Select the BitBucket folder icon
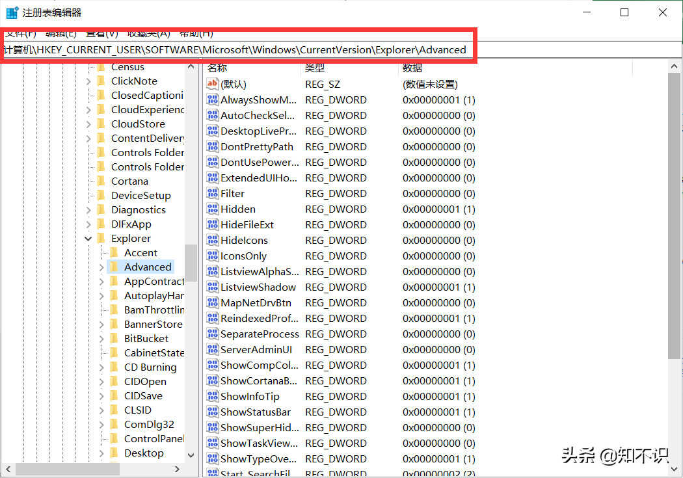 (114, 338)
